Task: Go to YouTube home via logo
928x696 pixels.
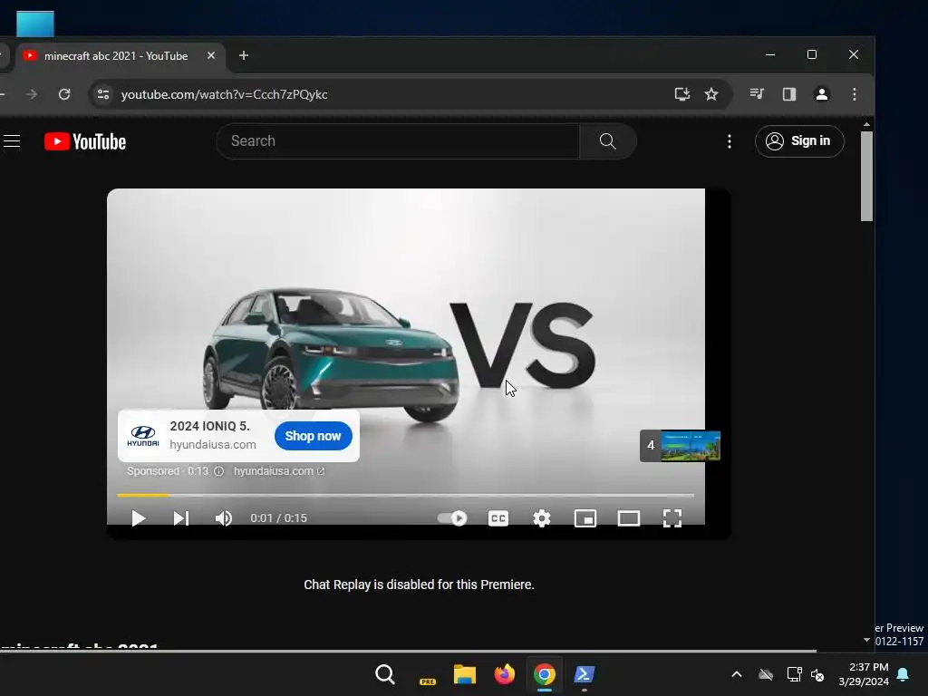Action: tap(85, 141)
